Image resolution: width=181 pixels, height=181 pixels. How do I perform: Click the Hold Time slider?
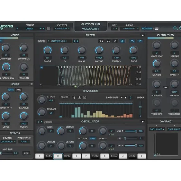tap(6, 153)
